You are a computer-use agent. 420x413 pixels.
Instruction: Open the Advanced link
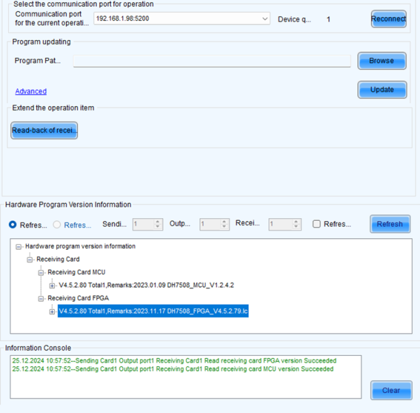click(31, 92)
